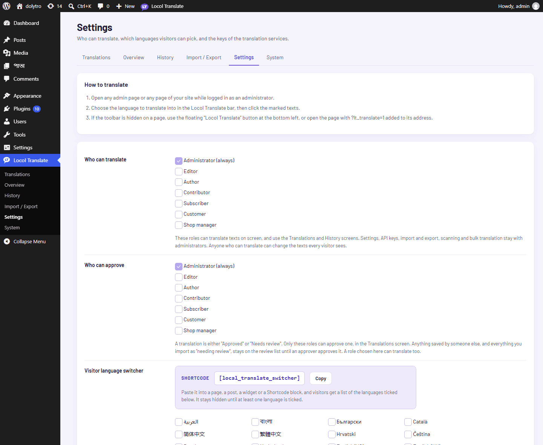Switch to the Overview tab
The width and height of the screenshot is (543, 445).
tap(133, 57)
